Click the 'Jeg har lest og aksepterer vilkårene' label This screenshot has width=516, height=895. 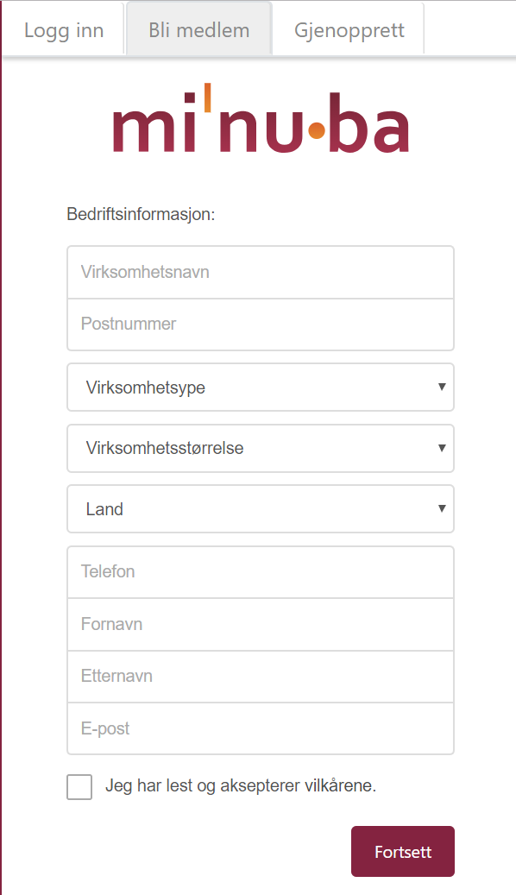pyautogui.click(x=240, y=786)
